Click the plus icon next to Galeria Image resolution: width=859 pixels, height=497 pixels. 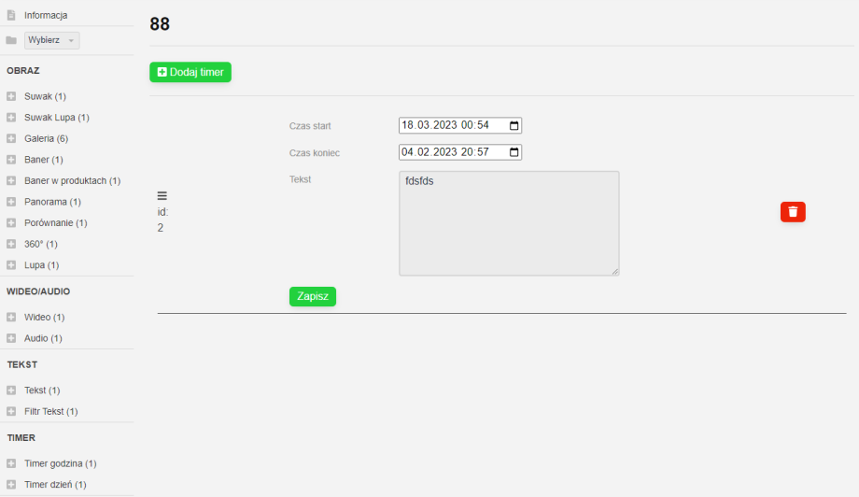pos(11,138)
